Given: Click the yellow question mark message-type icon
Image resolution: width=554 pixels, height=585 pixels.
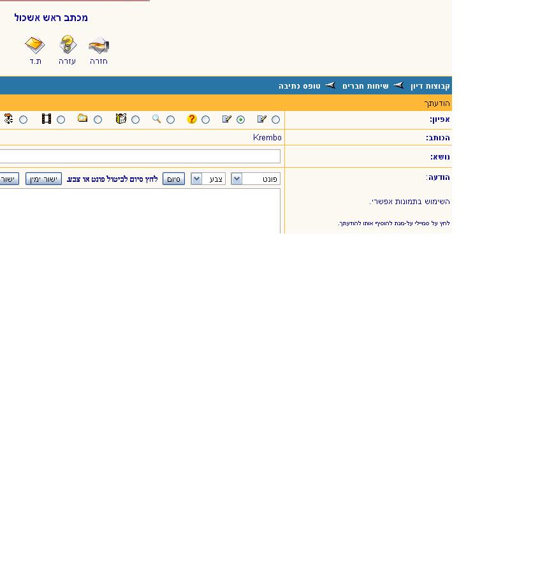Looking at the screenshot, I should (x=192, y=119).
